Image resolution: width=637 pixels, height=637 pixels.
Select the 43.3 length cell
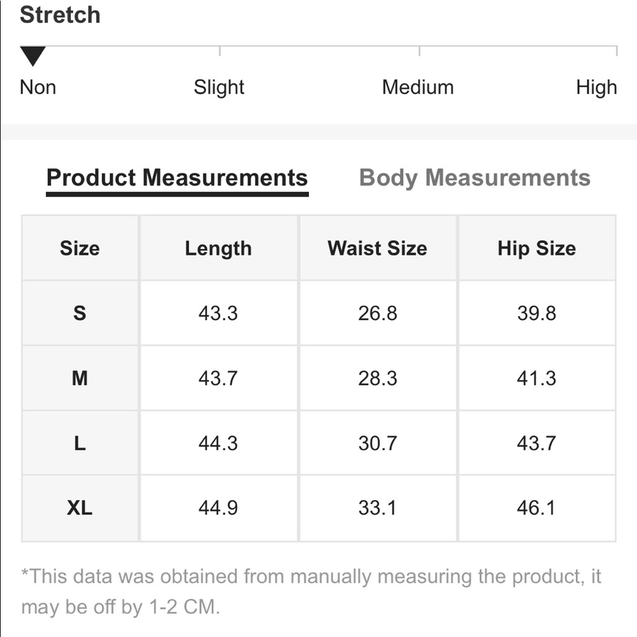point(218,313)
